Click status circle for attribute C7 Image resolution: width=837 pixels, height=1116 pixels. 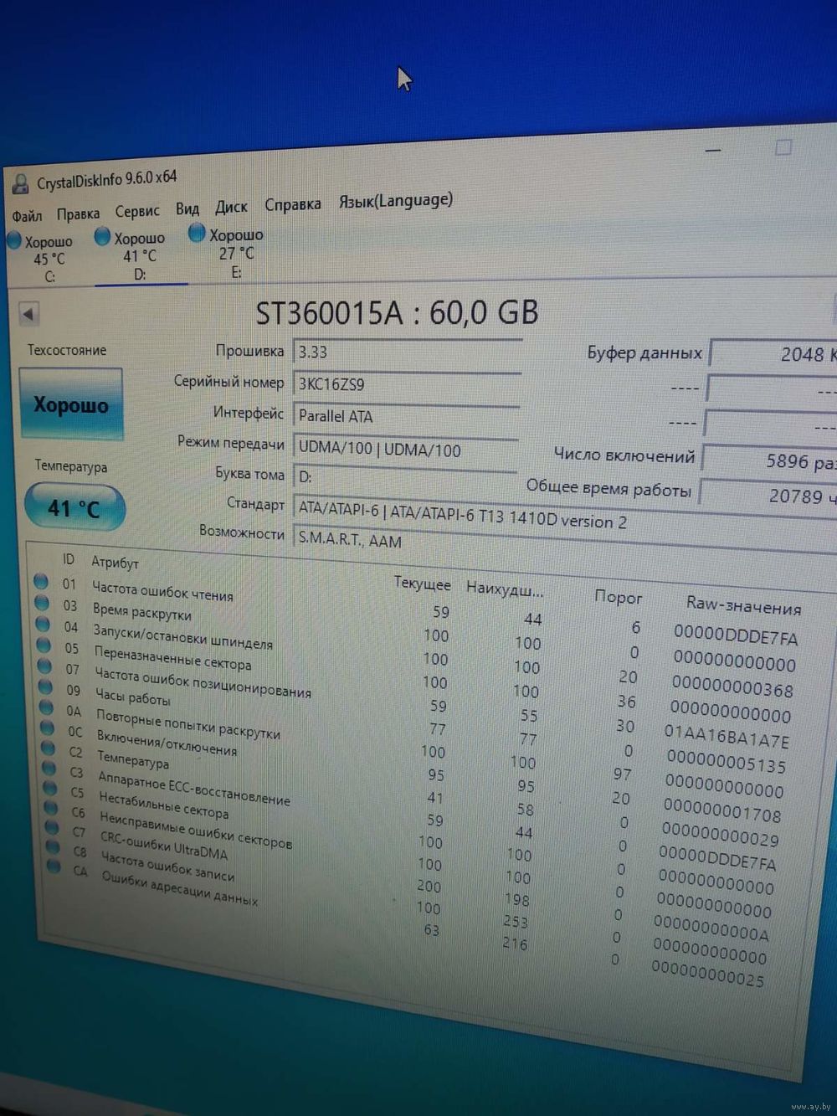[x=54, y=828]
